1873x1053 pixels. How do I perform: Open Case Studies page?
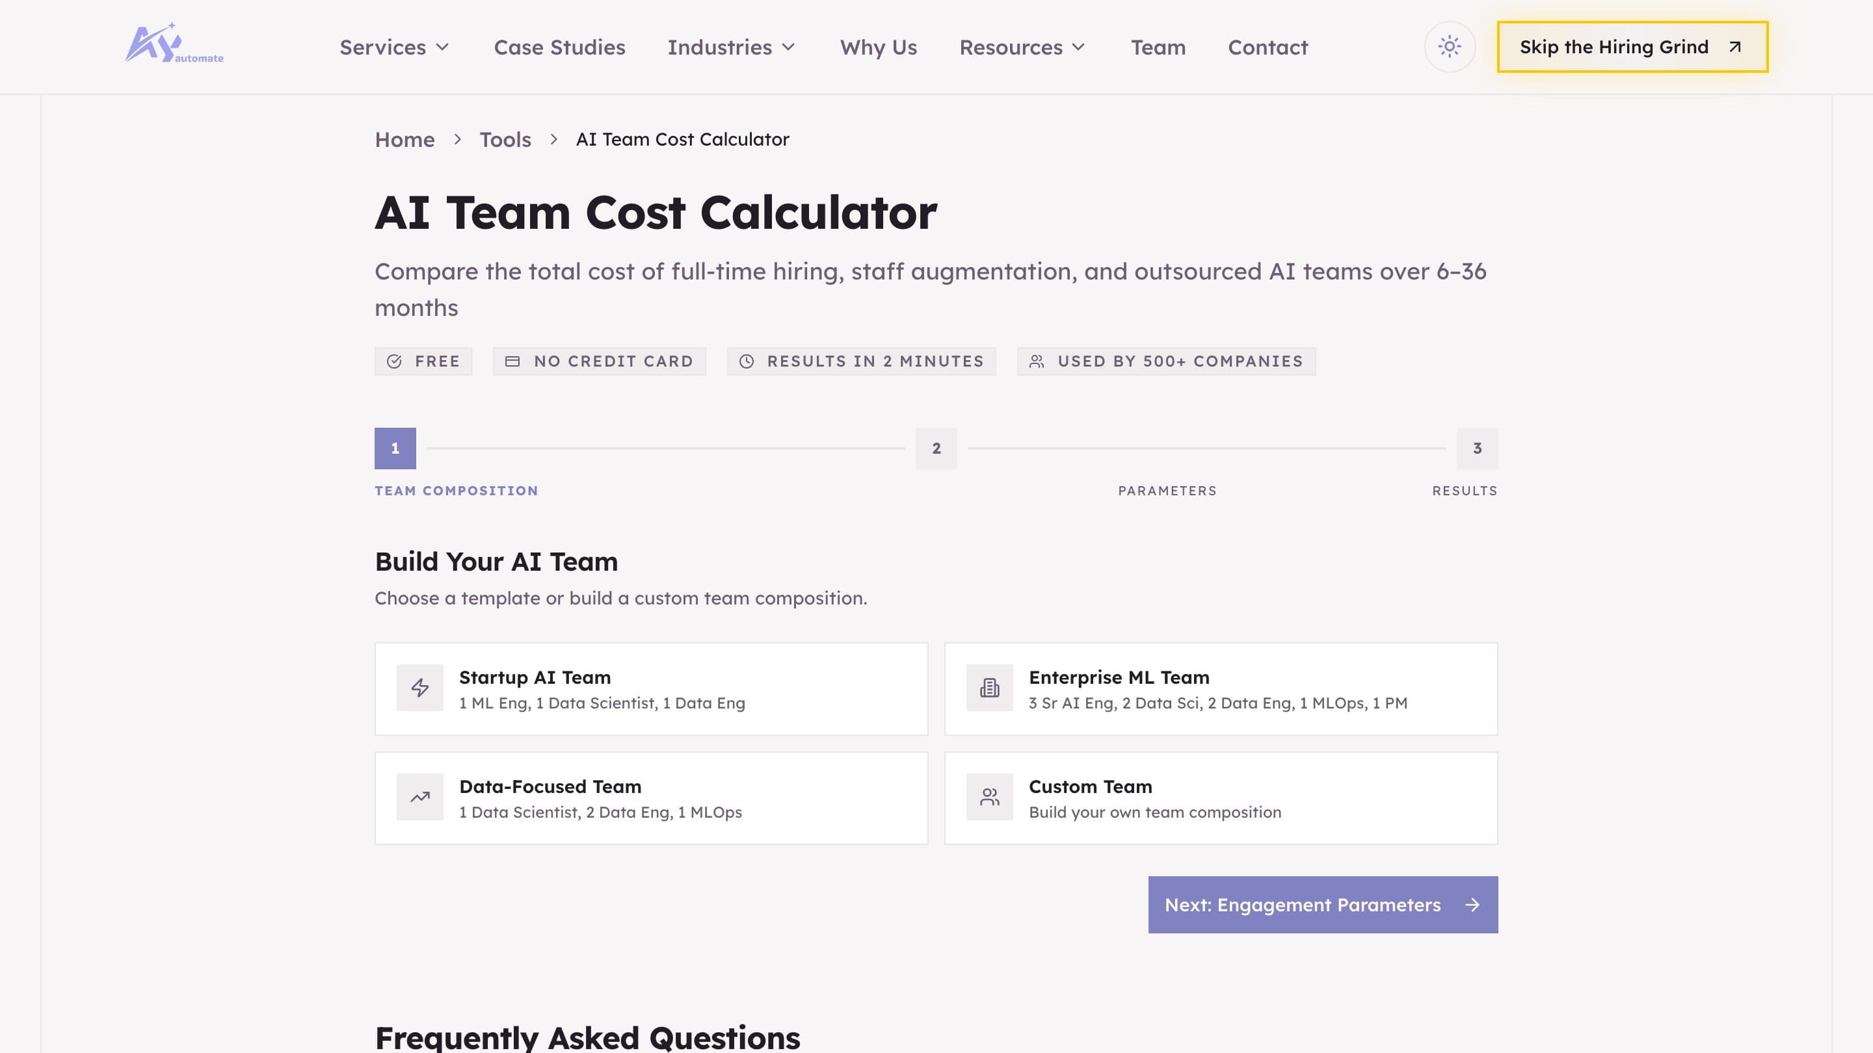tap(559, 47)
